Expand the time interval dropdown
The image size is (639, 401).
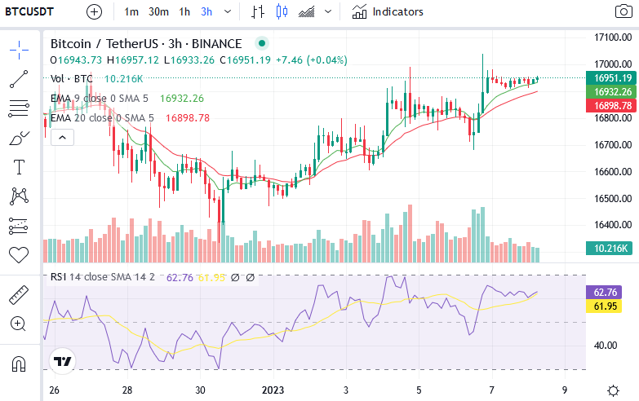228,11
